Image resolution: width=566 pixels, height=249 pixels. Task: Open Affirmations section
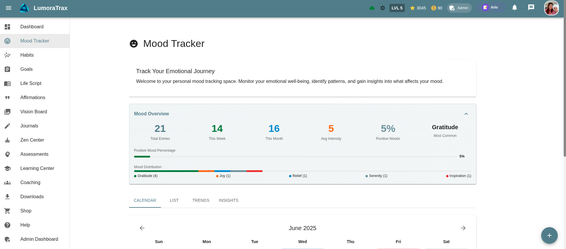(x=35, y=98)
